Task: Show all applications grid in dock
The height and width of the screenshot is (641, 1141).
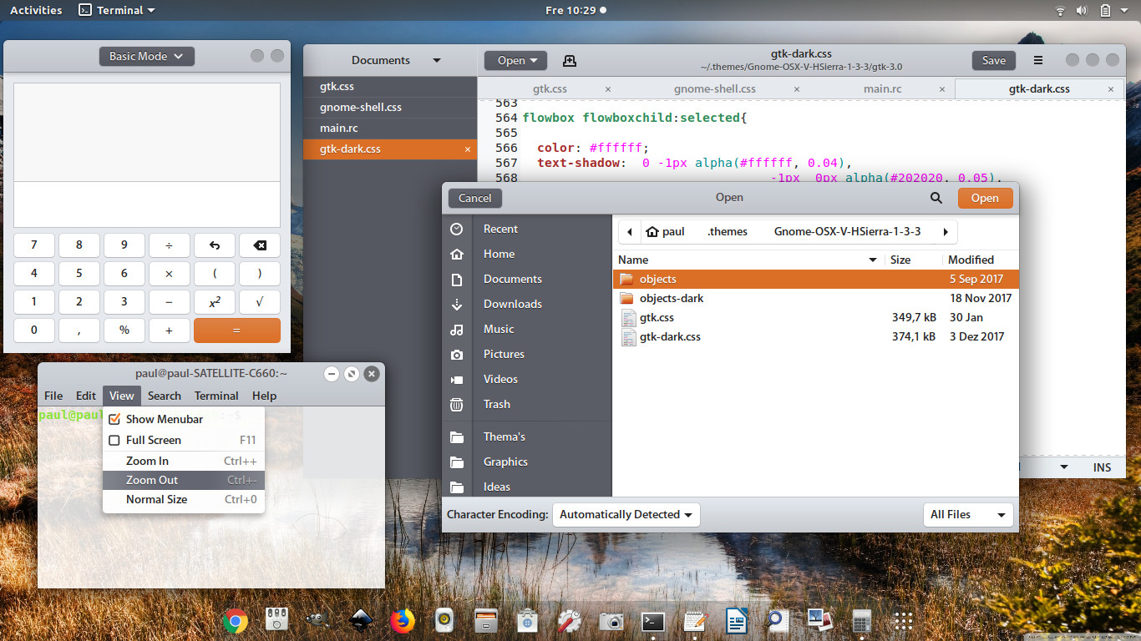Action: (x=903, y=620)
